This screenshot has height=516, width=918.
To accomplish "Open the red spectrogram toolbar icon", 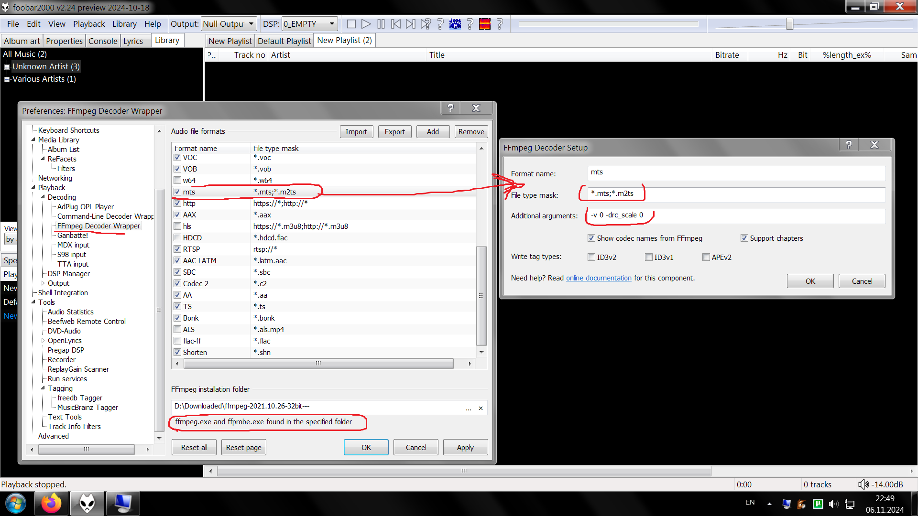I will click(485, 24).
